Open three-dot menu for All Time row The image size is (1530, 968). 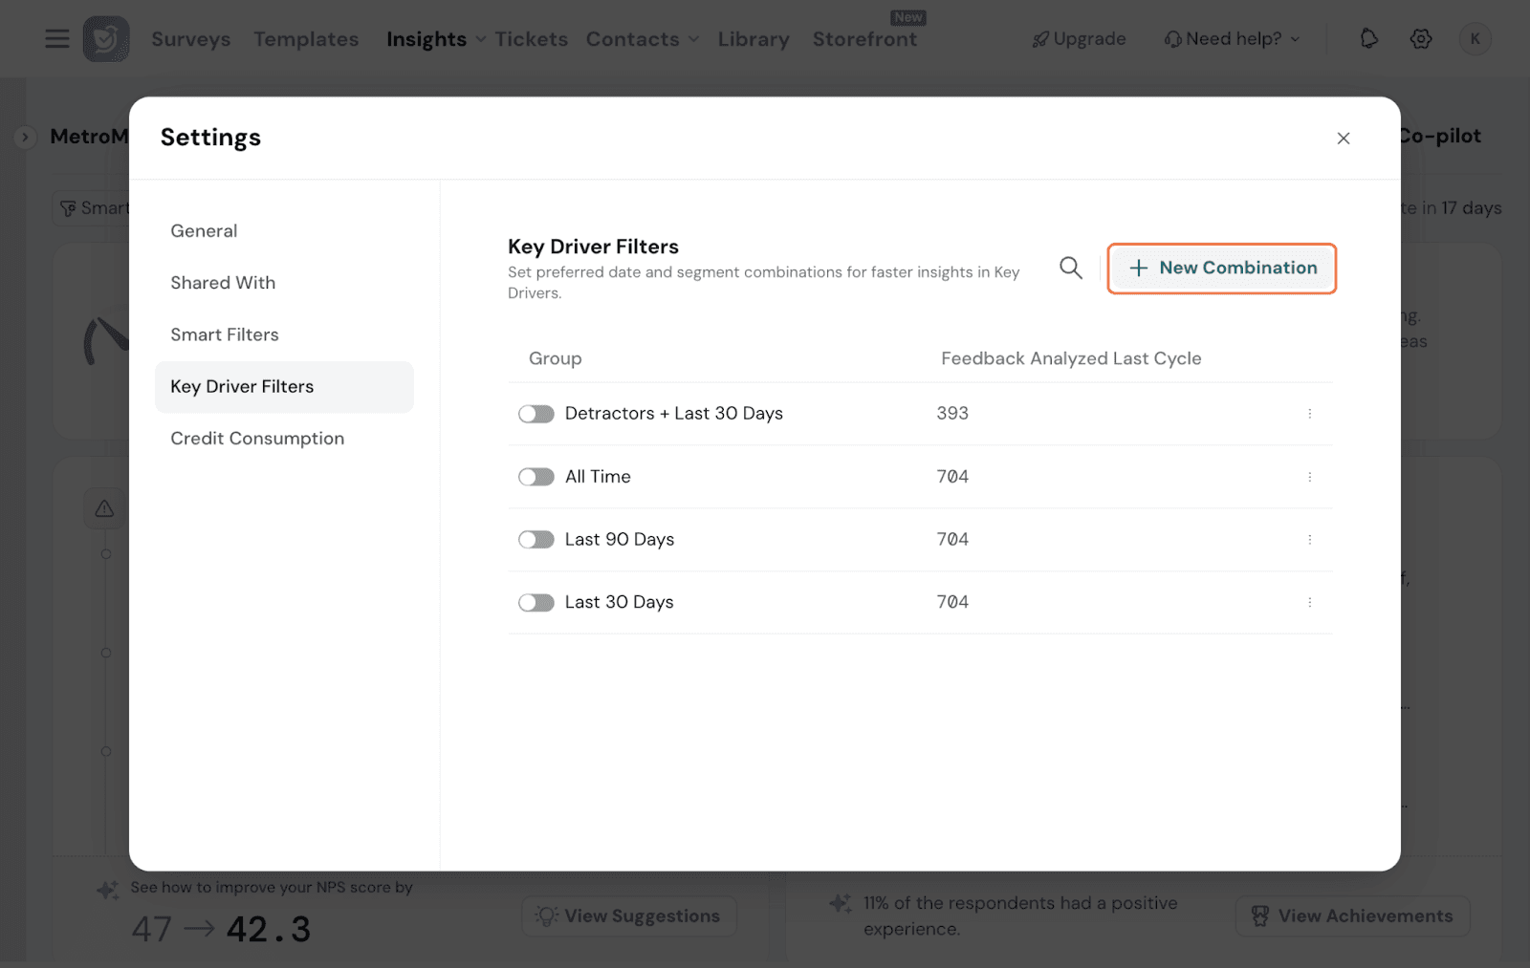click(x=1309, y=477)
